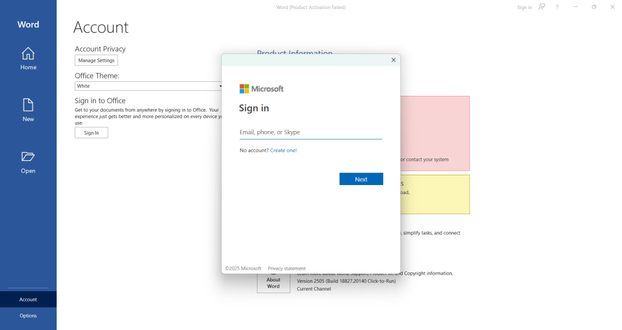The width and height of the screenshot is (622, 330).
Task: Follow the 'Create one!' account link
Action: [x=283, y=150]
